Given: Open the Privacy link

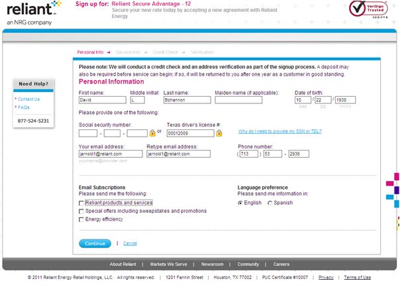Looking at the screenshot, I should point(326,277).
